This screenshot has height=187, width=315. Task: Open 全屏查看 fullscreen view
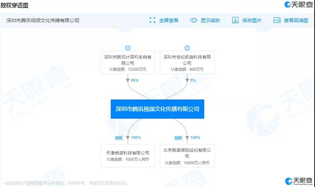tap(169, 20)
